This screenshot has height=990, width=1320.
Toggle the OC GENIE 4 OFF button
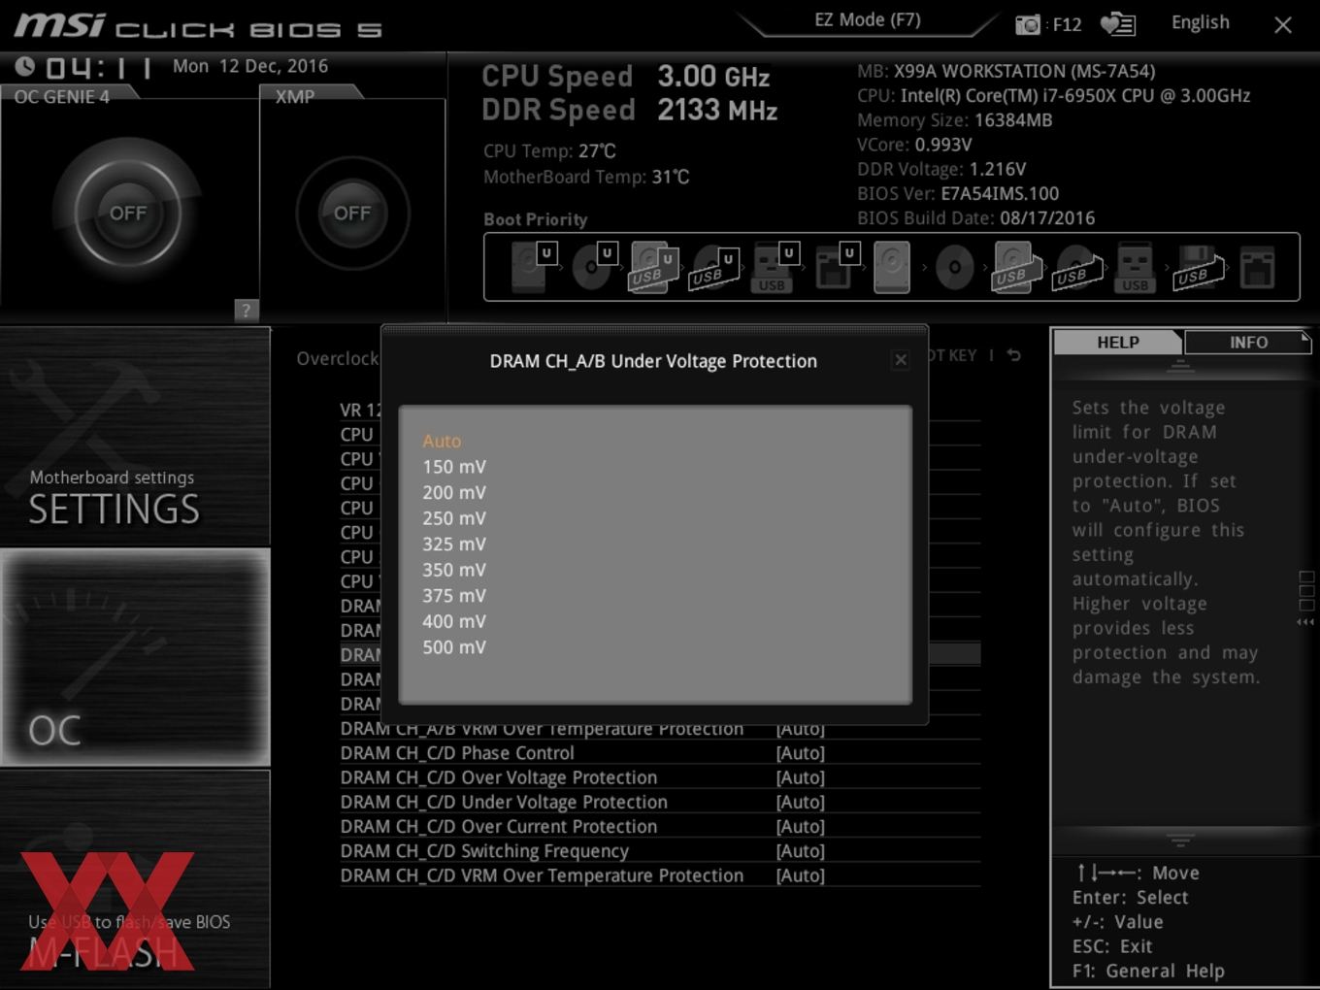pyautogui.click(x=128, y=213)
